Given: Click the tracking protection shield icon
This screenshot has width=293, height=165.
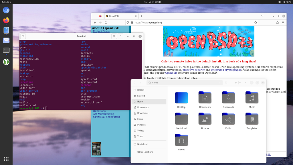Looking at the screenshot, I should tap(128, 22).
